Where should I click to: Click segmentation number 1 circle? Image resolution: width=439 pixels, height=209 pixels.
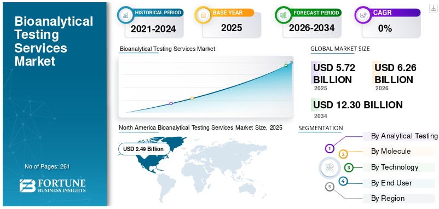330,148
